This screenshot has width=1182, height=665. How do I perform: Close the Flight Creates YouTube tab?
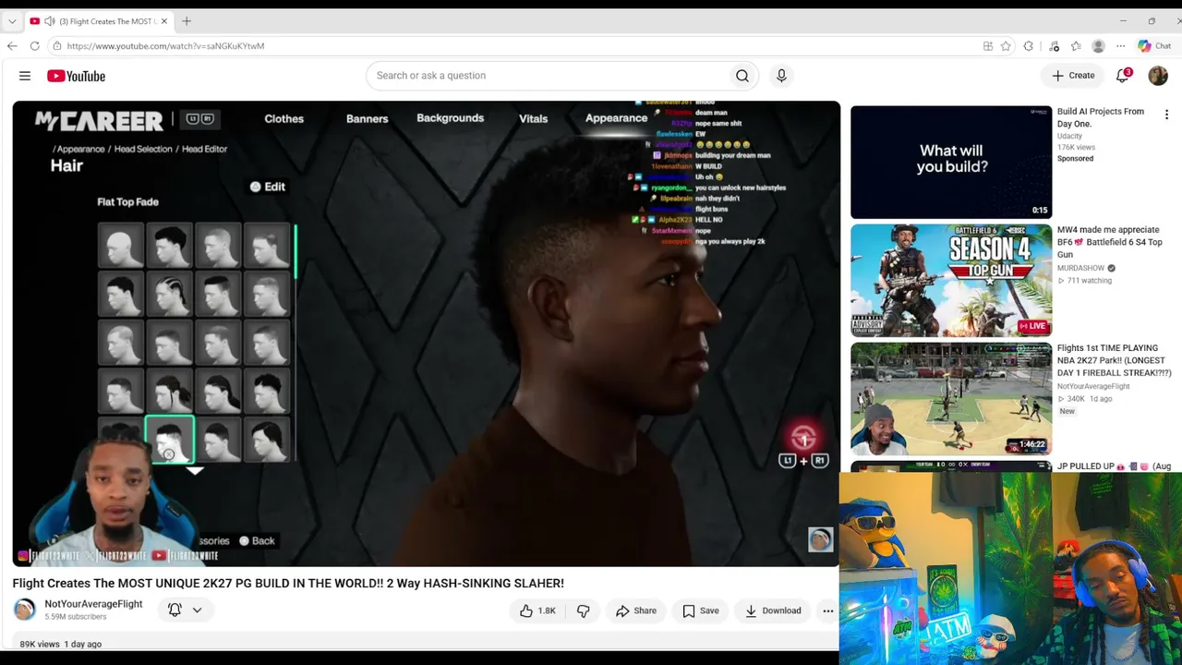163,21
